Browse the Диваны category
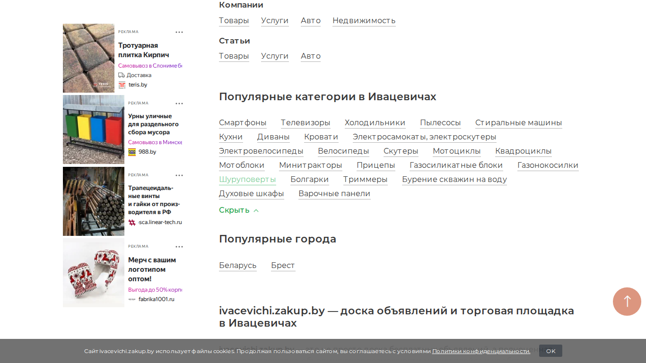 coord(273,137)
